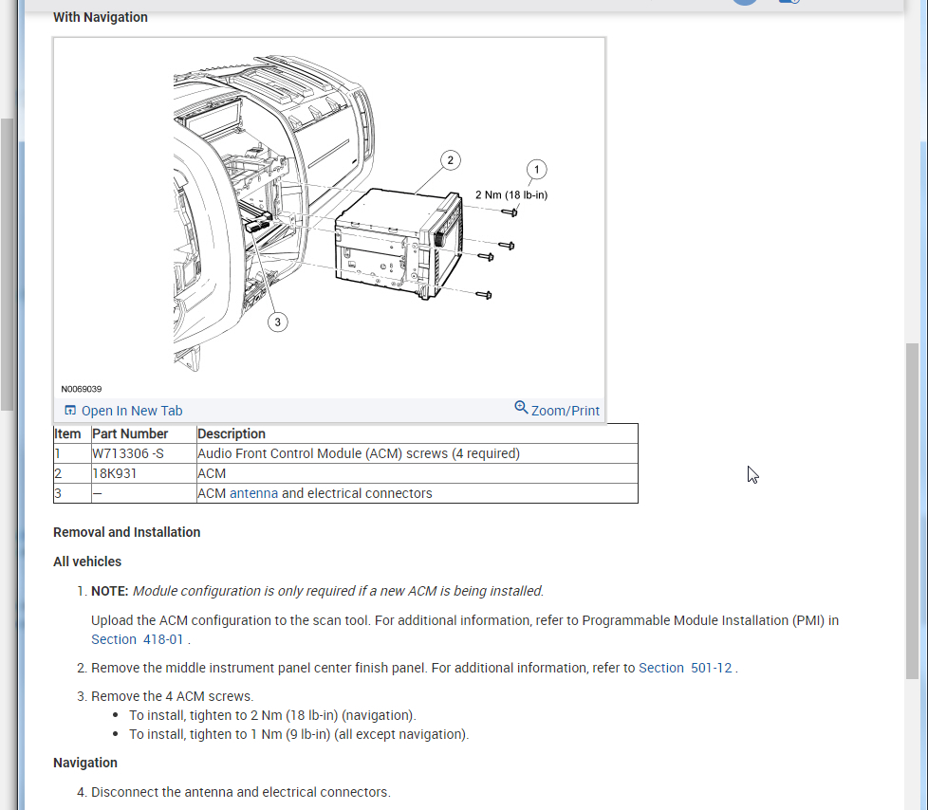Image resolution: width=928 pixels, height=810 pixels.
Task: Click the left pane scrollbar thumb
Action: point(8,264)
